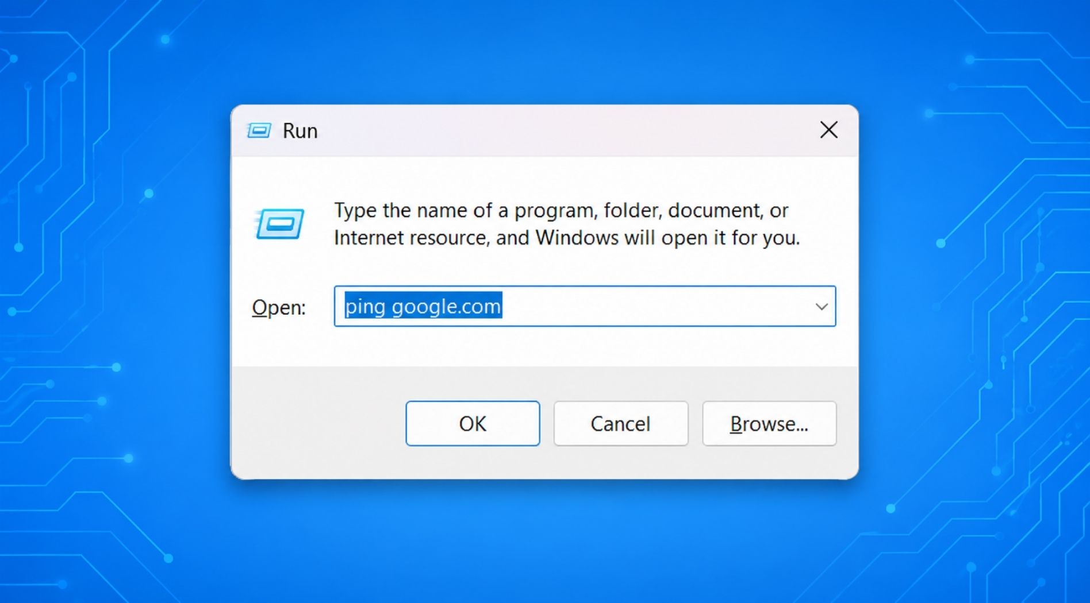Expand the Open command history dropdown
Viewport: 1090px width, 603px height.
click(822, 307)
